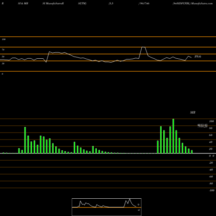Click the 30 level label on RSI axis

point(3,64)
